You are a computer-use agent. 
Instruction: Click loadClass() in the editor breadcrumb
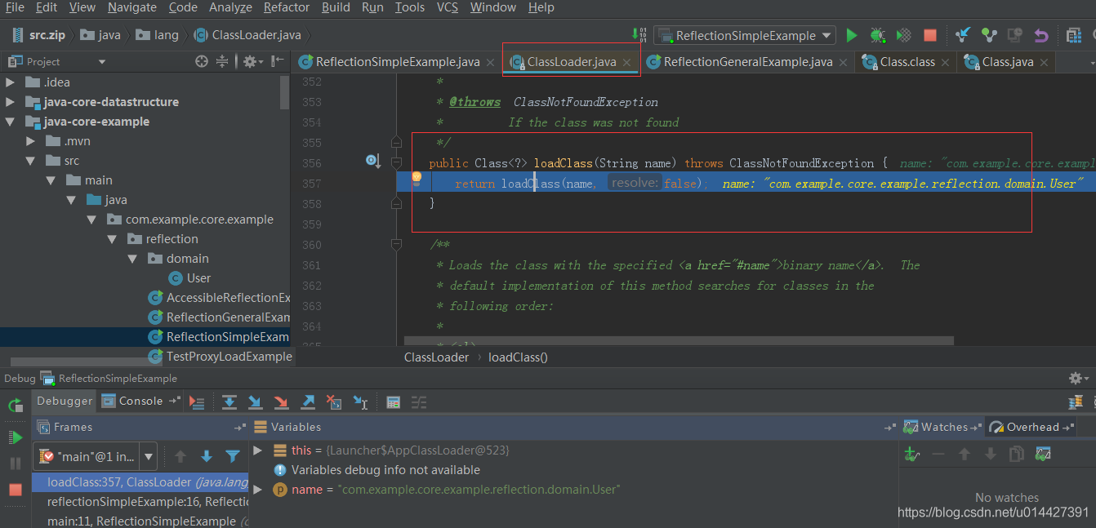click(x=518, y=357)
